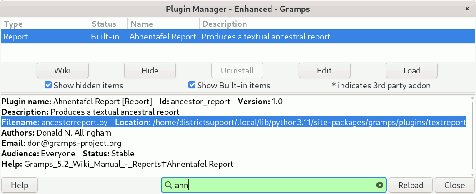Toggle Show hidden items checkbox

tap(48, 85)
